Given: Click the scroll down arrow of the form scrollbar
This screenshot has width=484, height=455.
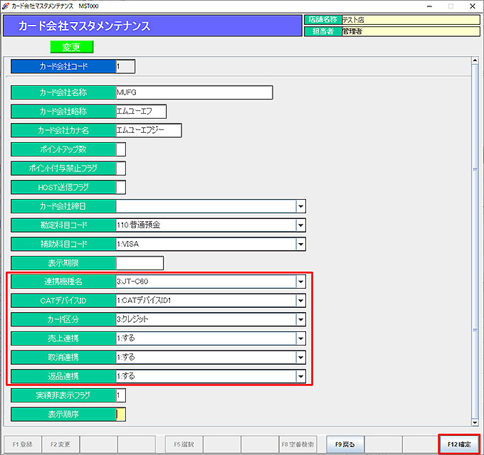Looking at the screenshot, I should pos(475,422).
